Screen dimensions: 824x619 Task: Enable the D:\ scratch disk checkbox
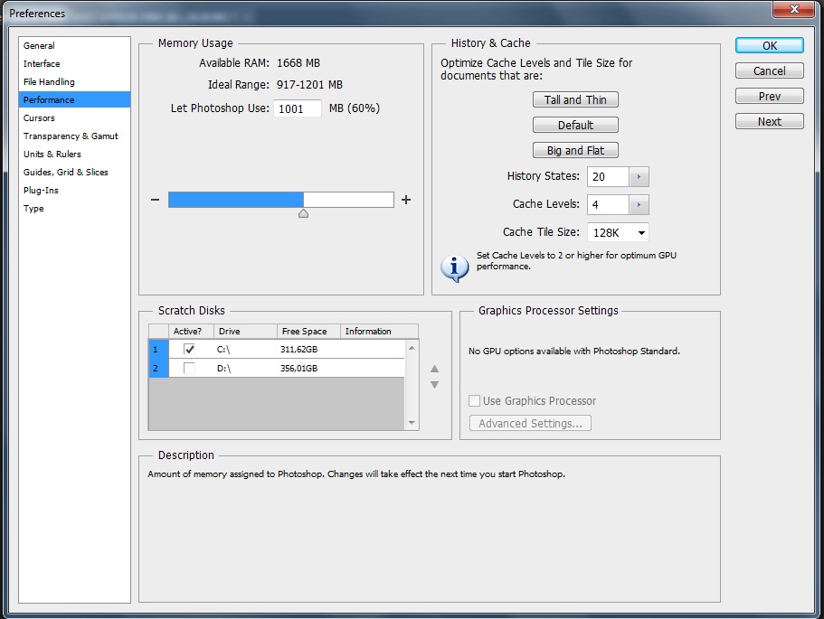[189, 368]
